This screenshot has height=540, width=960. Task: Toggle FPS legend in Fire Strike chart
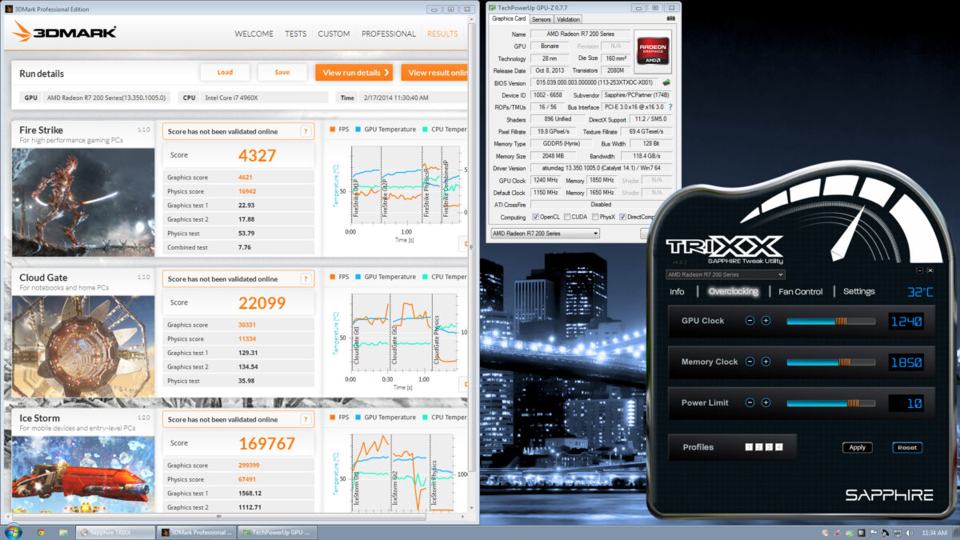[x=339, y=130]
